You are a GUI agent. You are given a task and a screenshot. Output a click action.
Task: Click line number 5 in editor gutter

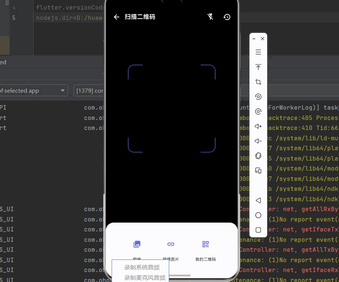click(x=14, y=18)
